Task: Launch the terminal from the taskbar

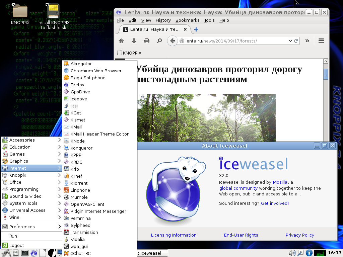Action: (x=24, y=253)
